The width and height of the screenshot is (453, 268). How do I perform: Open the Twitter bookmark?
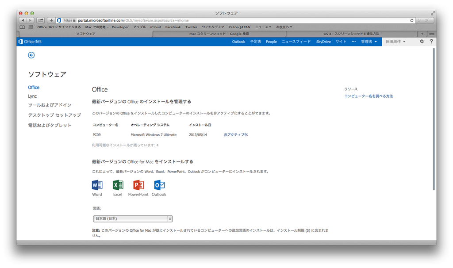191,27
